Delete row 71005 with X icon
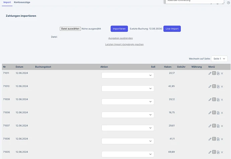Image resolution: width=231 pixels, height=159 pixels. pos(222,152)
